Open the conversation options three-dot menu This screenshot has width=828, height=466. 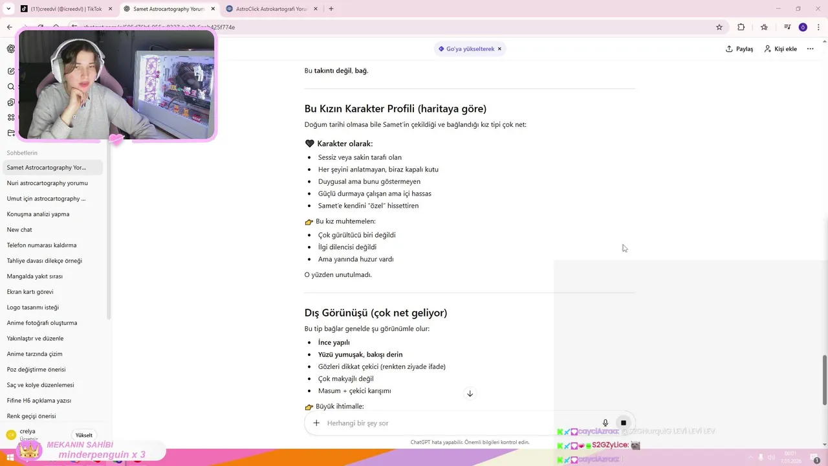[810, 49]
